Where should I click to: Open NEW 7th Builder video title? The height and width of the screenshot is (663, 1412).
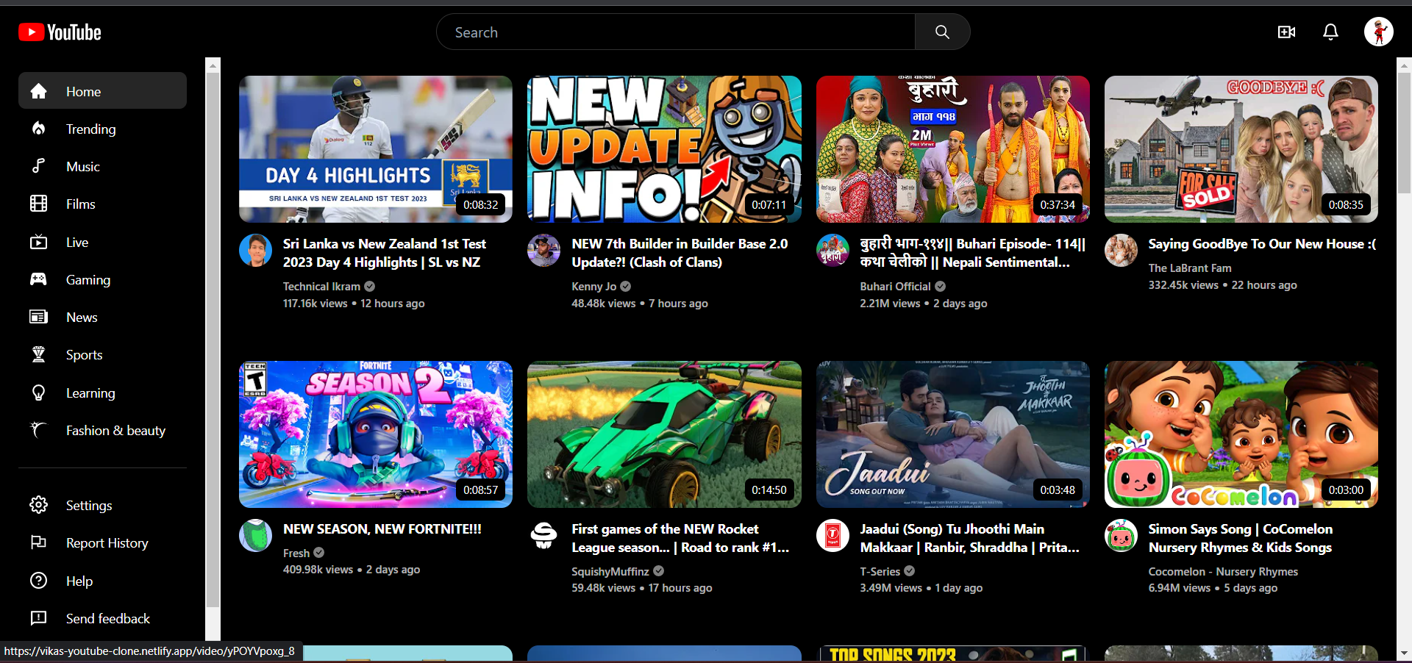pos(680,253)
